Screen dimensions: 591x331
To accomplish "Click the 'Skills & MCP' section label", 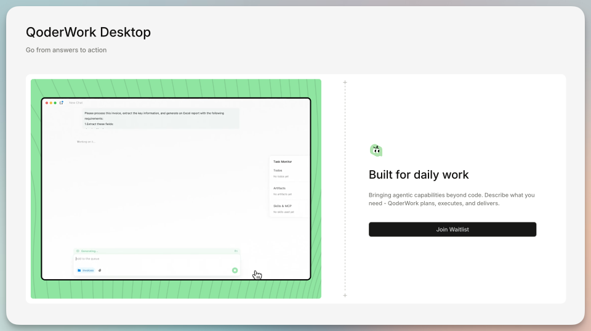I will coord(283,206).
